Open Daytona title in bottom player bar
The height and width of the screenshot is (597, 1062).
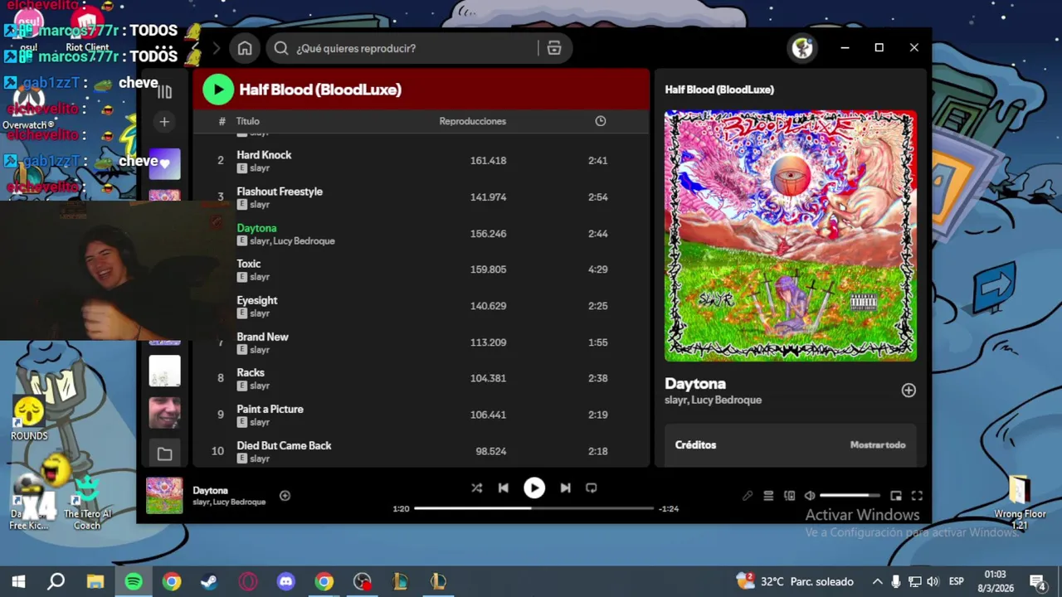[210, 491]
